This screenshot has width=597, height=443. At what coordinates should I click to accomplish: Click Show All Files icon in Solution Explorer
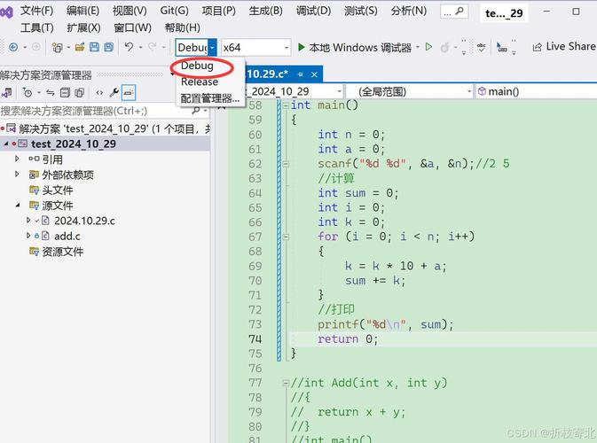(79, 92)
